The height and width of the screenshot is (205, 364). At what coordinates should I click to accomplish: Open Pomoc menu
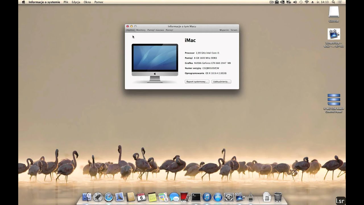(99, 2)
